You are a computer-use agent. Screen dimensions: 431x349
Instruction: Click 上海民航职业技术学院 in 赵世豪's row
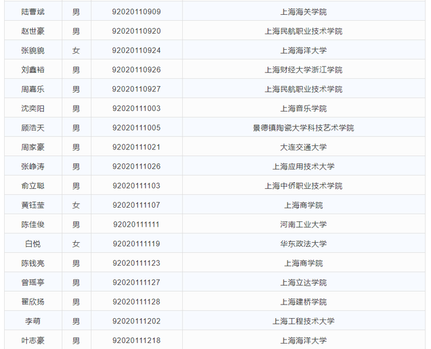click(x=304, y=31)
